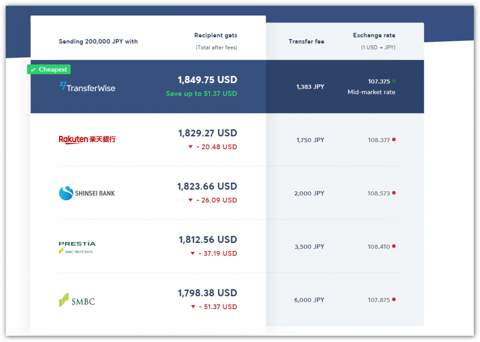Click the 108.573 exchange rate value
The width and height of the screenshot is (480, 342).
click(x=379, y=193)
